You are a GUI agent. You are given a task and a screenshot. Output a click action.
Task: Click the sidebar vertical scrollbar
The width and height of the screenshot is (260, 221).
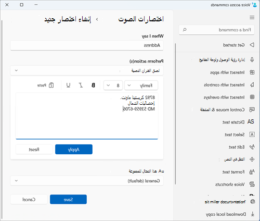coord(175,114)
